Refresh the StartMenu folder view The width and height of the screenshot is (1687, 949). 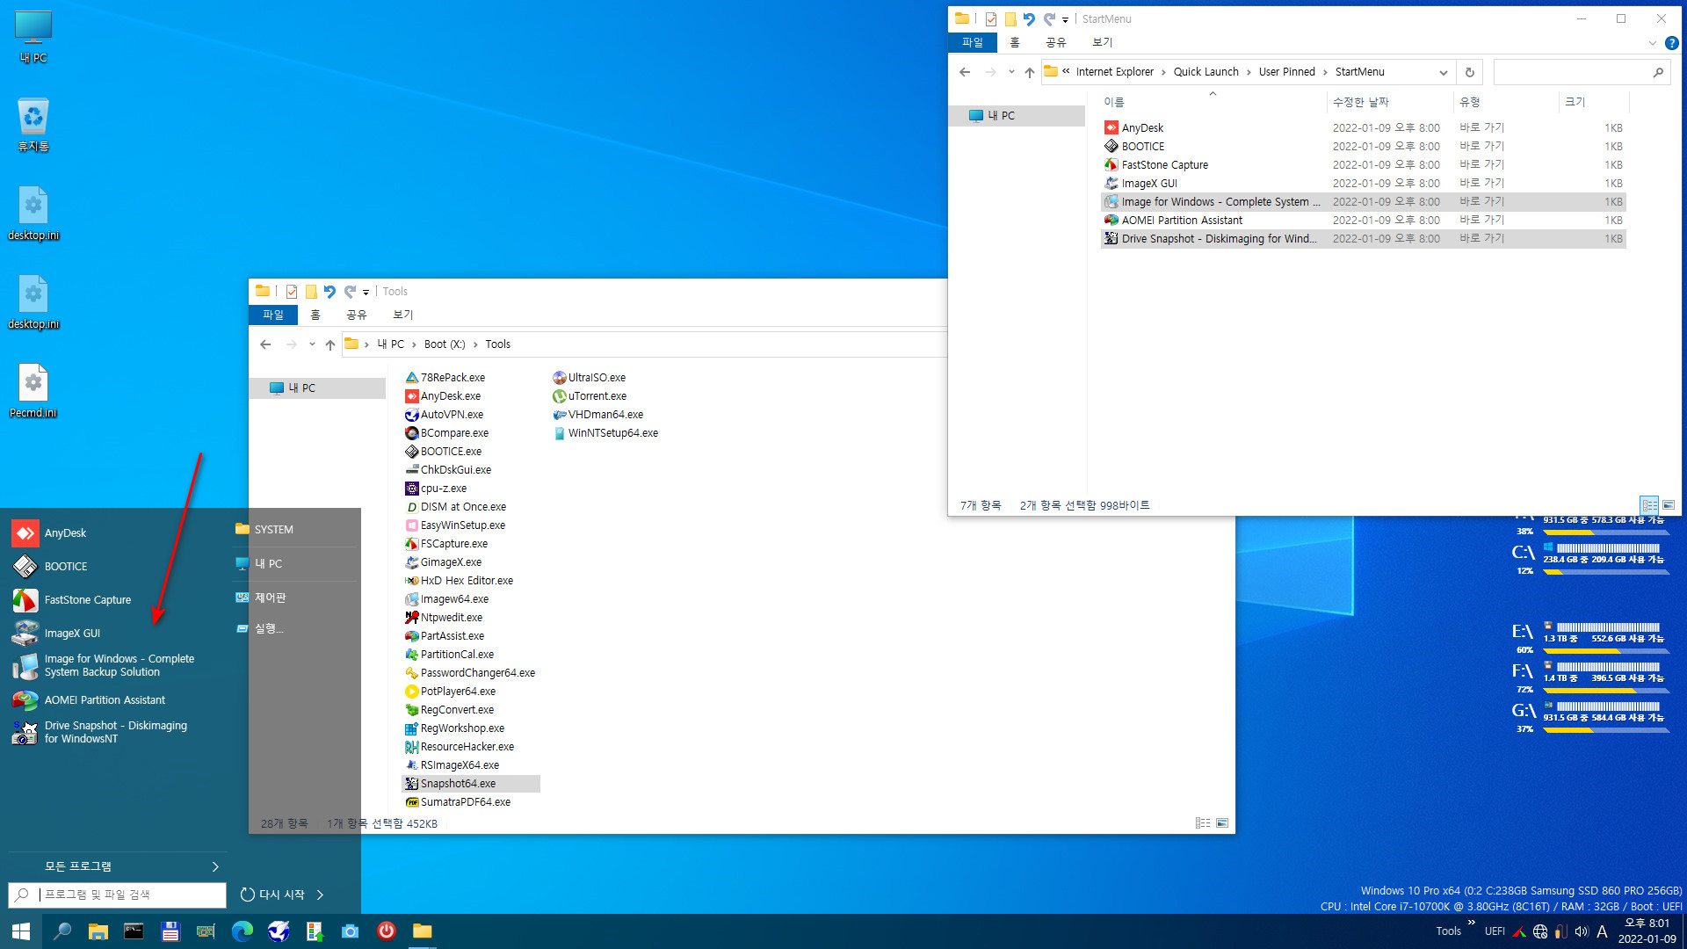point(1470,72)
